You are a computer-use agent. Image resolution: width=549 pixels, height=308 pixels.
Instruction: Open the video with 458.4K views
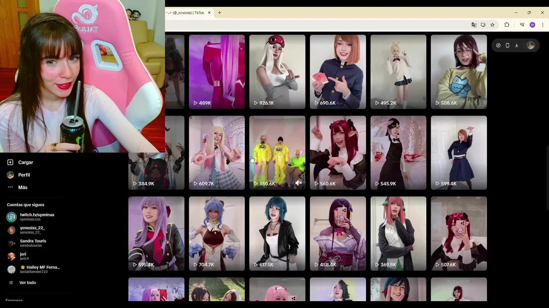tap(338, 234)
